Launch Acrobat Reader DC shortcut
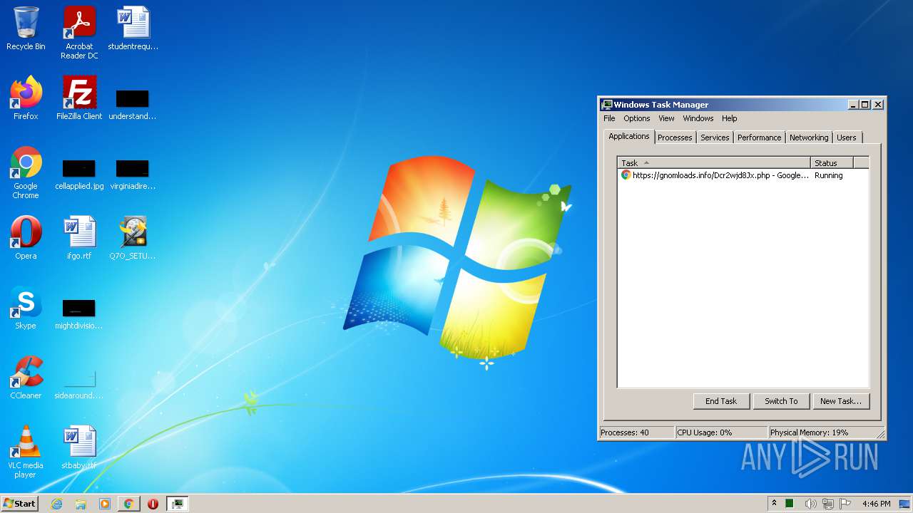Screen dimensions: 913x513 79,33
